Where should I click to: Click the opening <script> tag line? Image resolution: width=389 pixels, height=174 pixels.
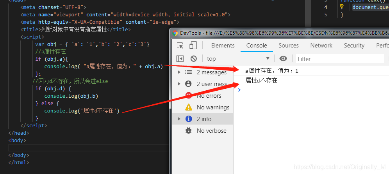click(32, 37)
